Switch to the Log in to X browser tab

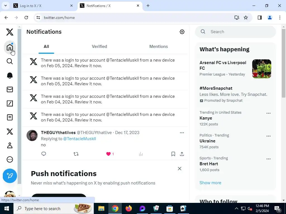pos(43,6)
